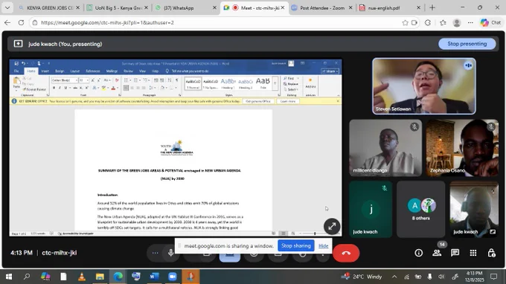Click Stop sharing in the sharing bar
Screen dimensions: 506x284
click(x=296, y=245)
